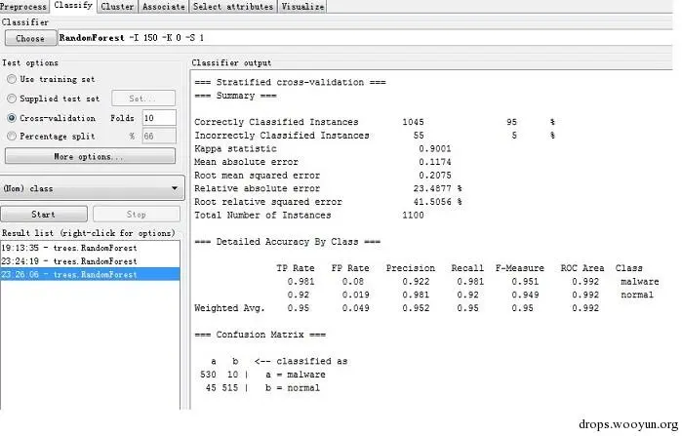Open More options... dialog
The image size is (682, 436).
[x=90, y=156]
